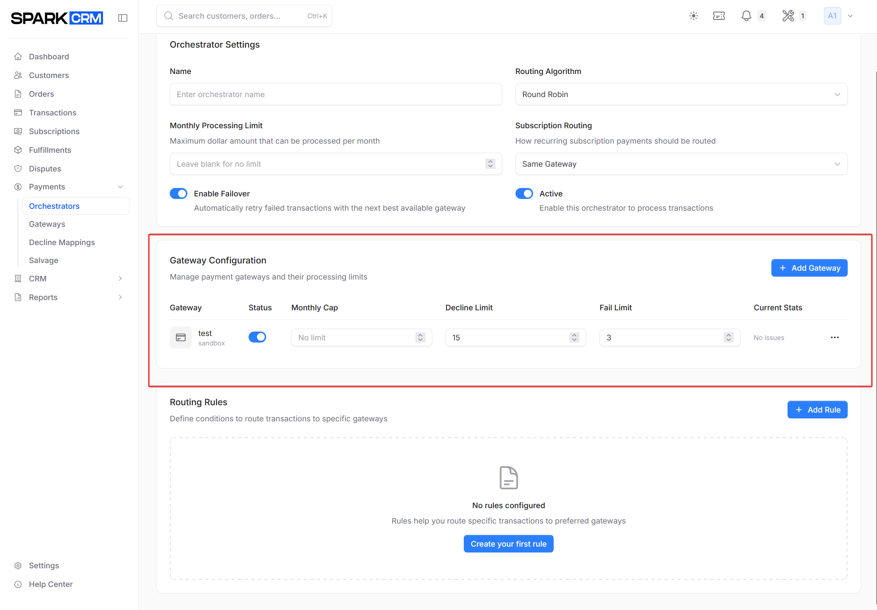Viewport: 877px width, 610px height.
Task: Click the Fail Limit field showing 3
Action: coord(669,337)
